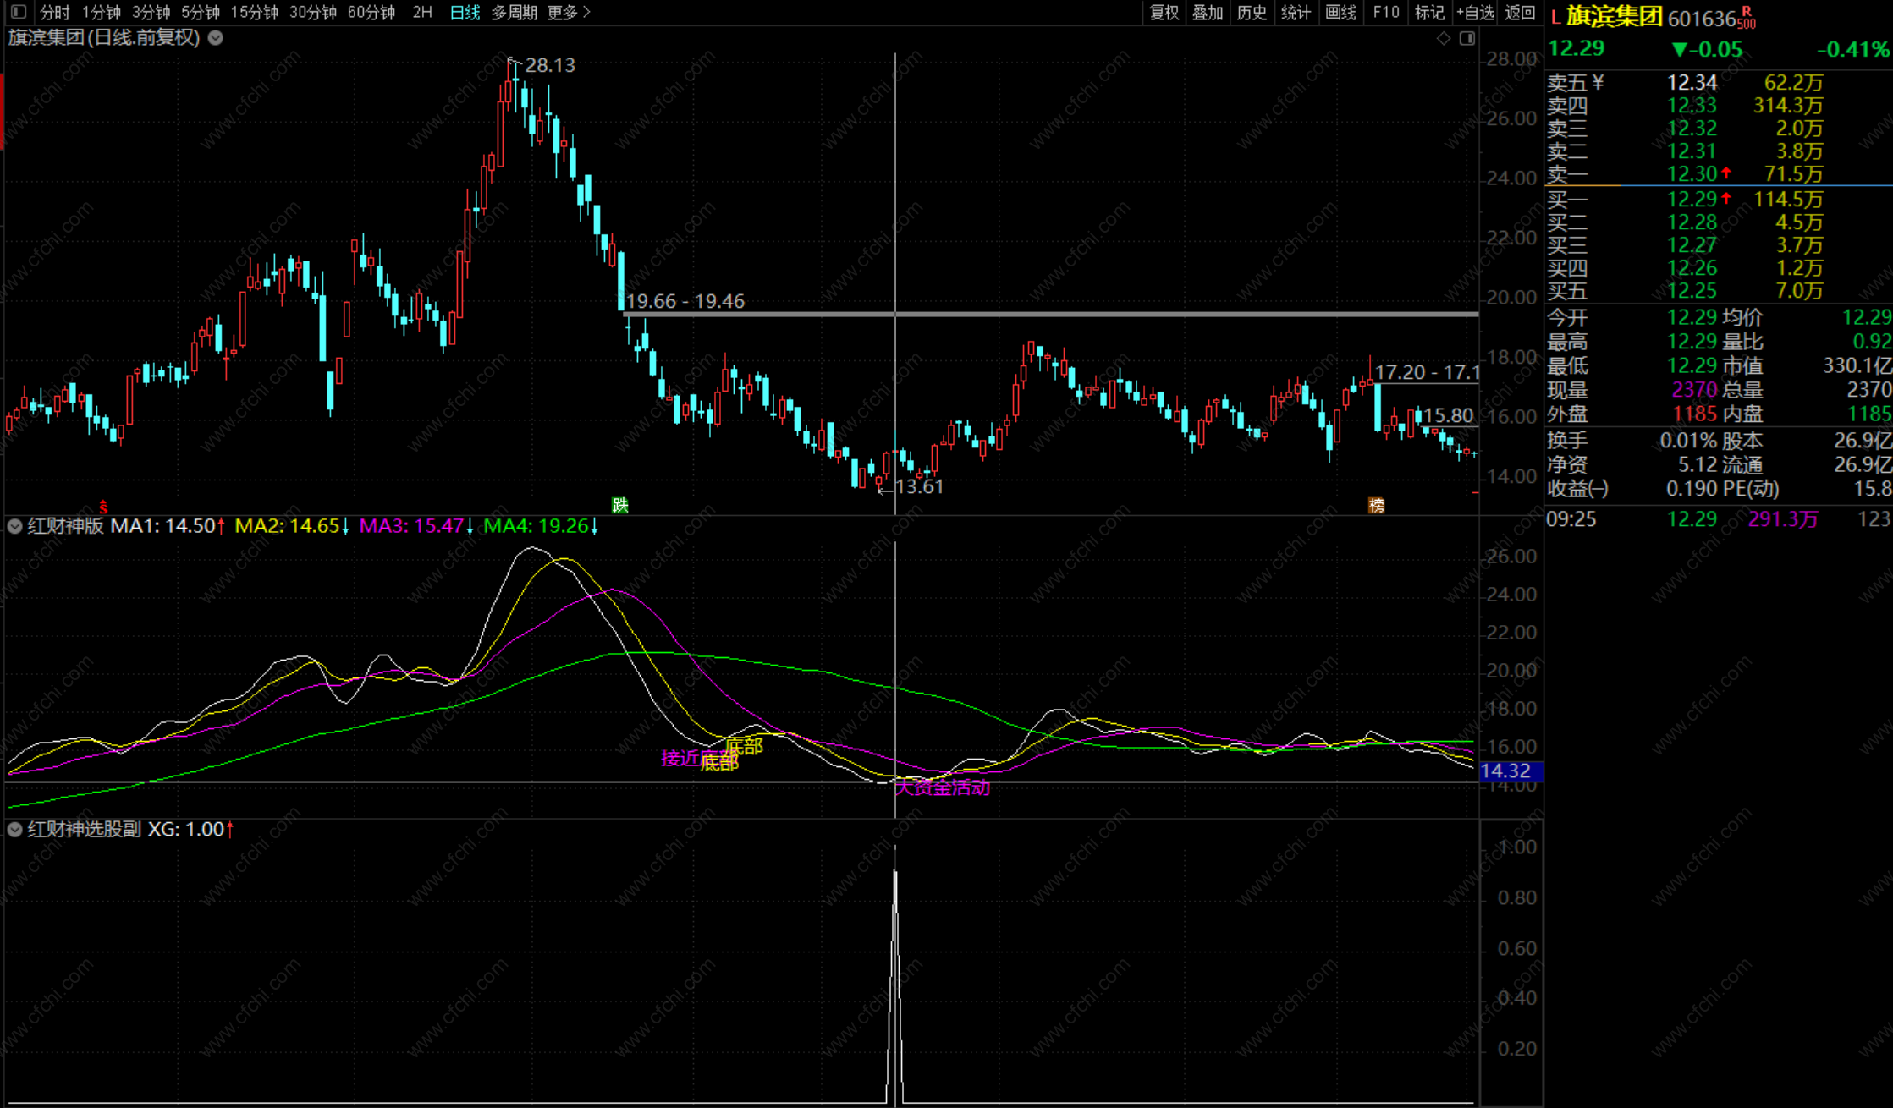Click the L margin-trading indicator icon
Viewport: 1893px width, 1108px height.
[1555, 18]
